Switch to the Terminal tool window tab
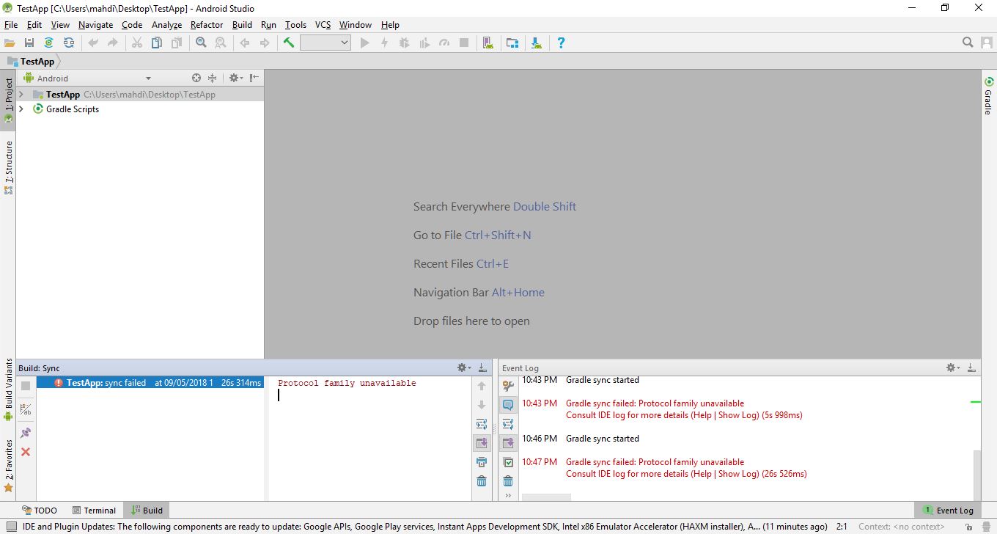 [x=95, y=511]
